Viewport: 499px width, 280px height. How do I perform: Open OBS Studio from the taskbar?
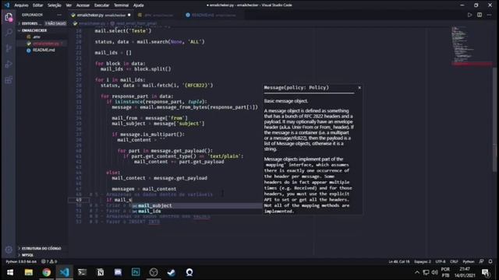[154, 272]
